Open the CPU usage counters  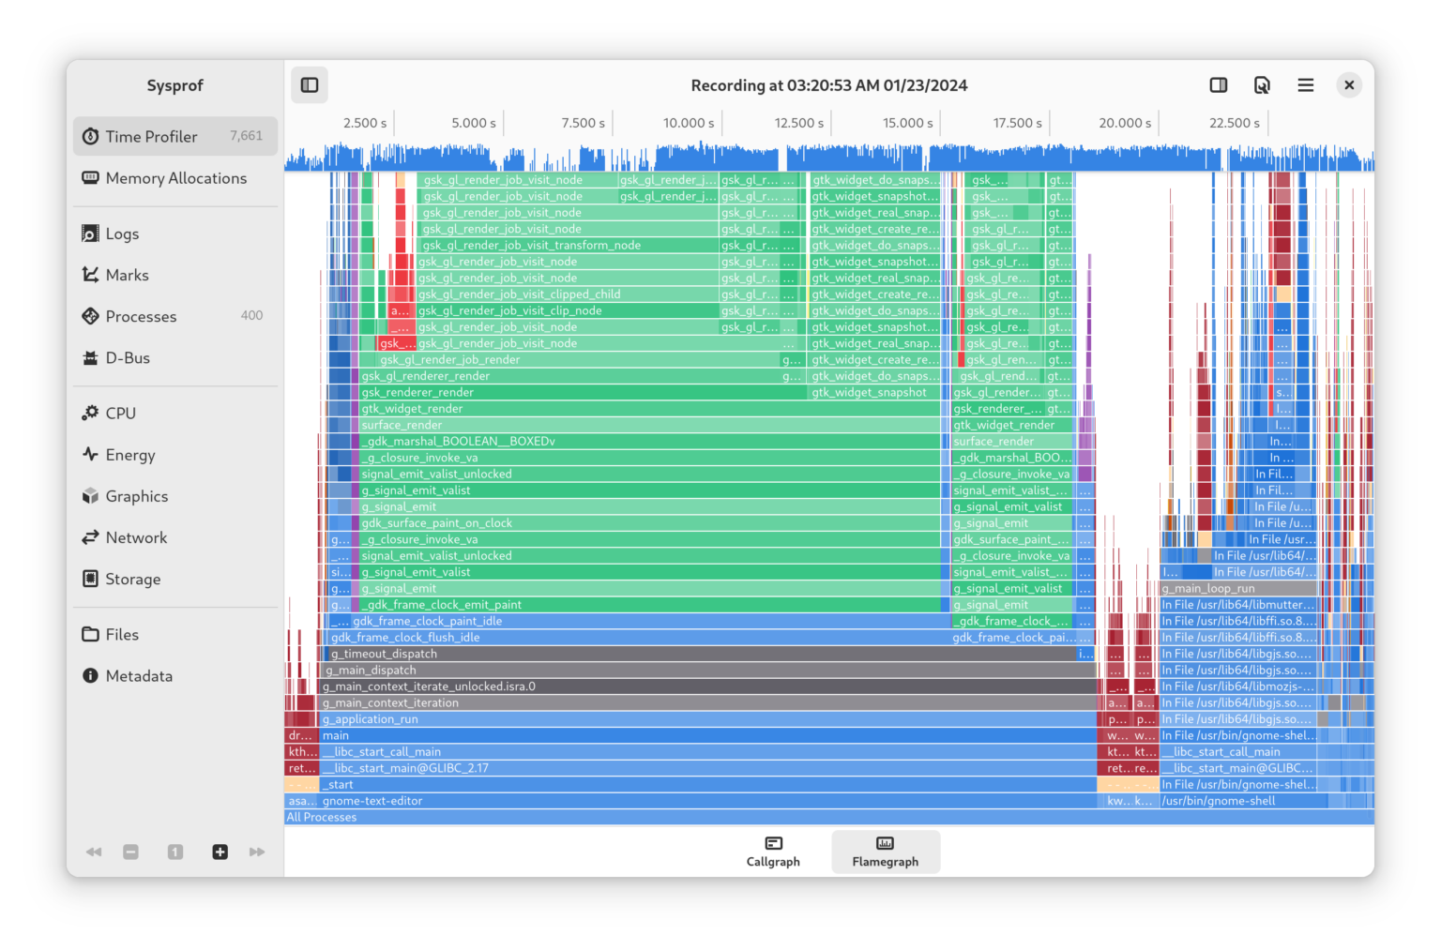(120, 413)
